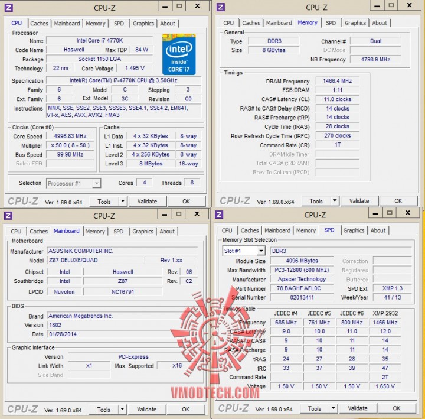The width and height of the screenshot is (425, 419).
Task: Click the Command Rate 1T value
Action: point(338,145)
